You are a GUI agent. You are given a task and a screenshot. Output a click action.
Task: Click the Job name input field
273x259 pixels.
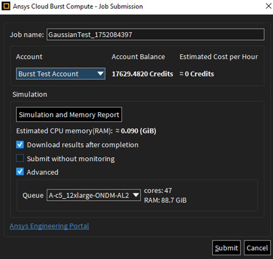pos(155,34)
